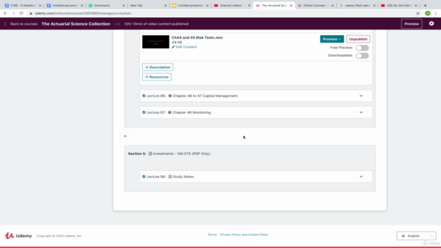Image resolution: width=441 pixels, height=248 pixels.
Task: Click the Ch44 and 45 Risk Tools.mov filename
Action: pyautogui.click(x=197, y=37)
